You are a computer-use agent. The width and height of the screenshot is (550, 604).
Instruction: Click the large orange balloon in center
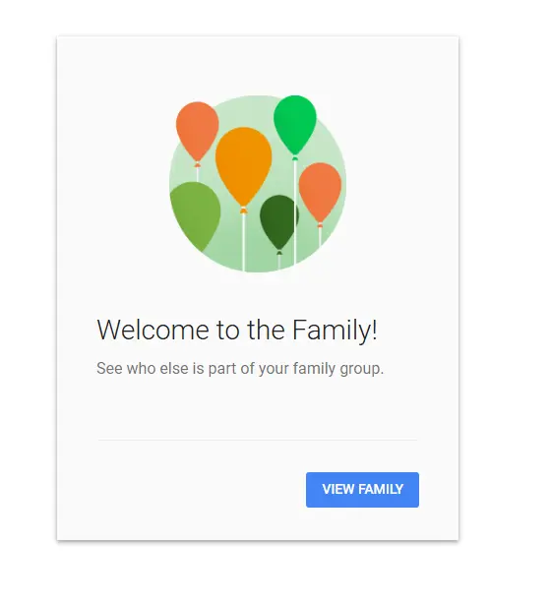(243, 165)
